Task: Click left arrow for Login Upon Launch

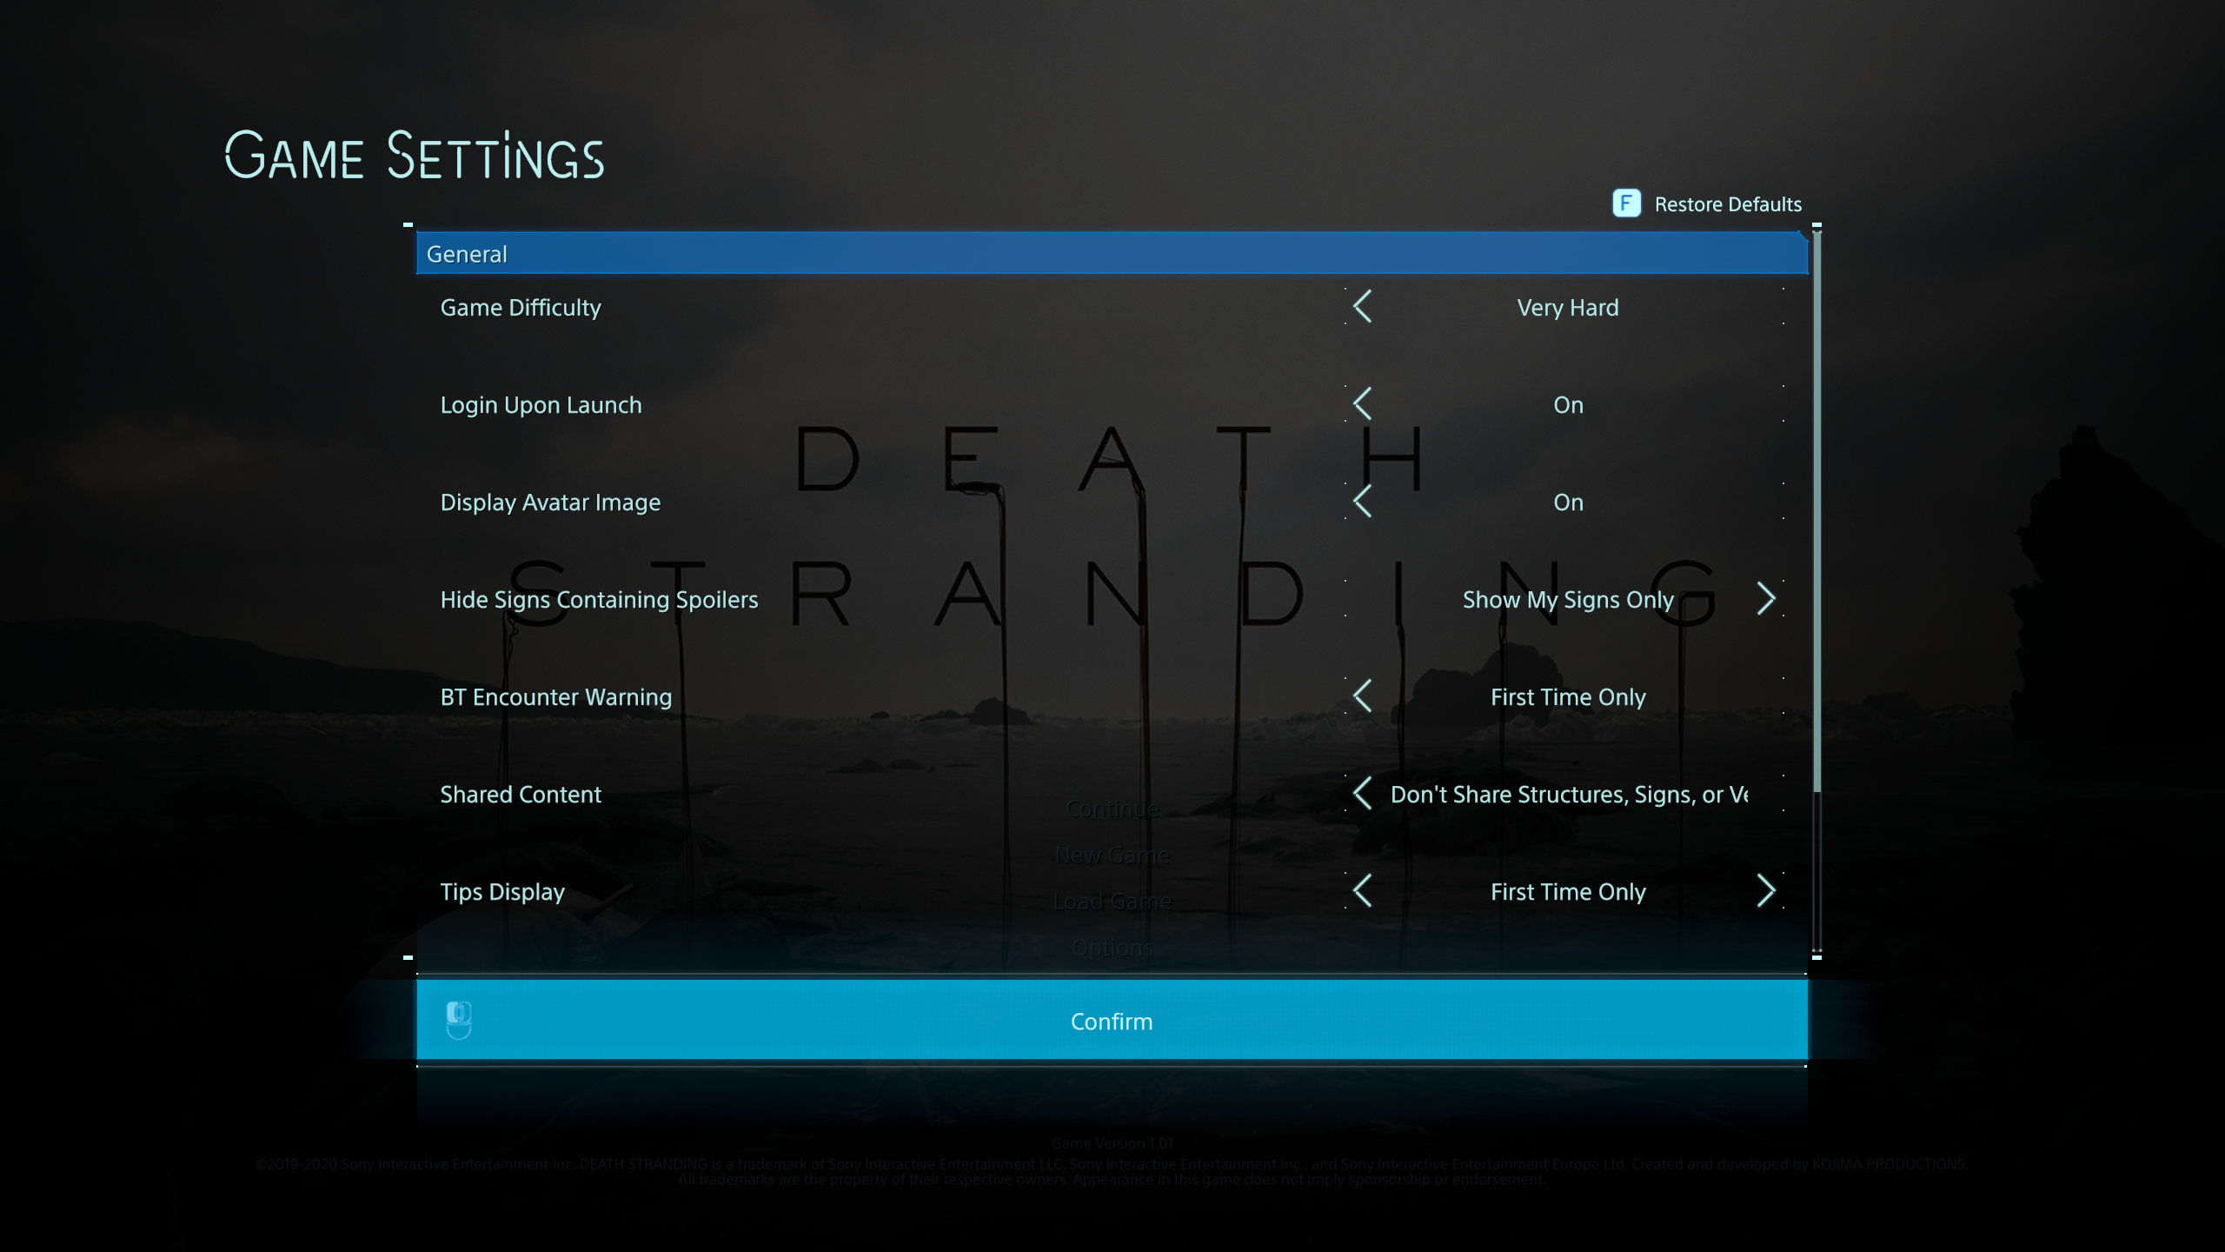Action: (1363, 404)
